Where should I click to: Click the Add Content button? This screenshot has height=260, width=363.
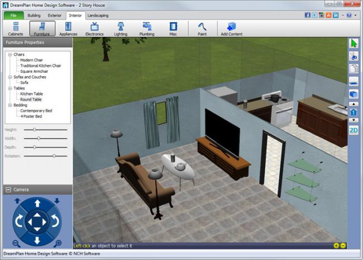coord(232,29)
